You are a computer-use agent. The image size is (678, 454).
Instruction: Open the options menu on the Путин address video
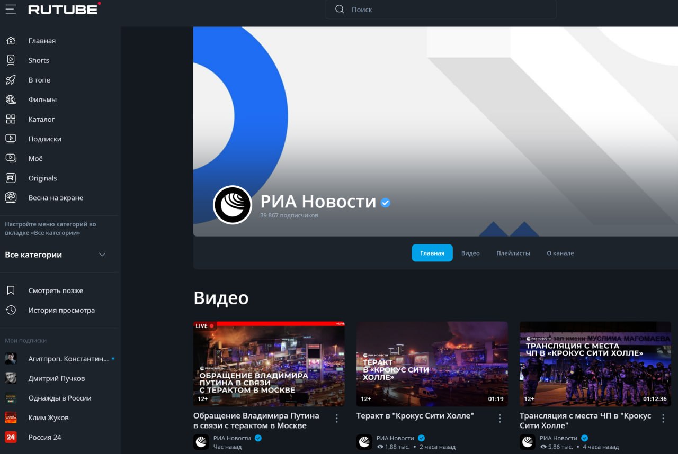pyautogui.click(x=336, y=418)
